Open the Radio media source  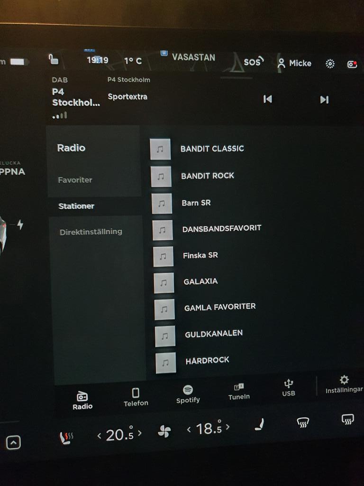tap(82, 401)
